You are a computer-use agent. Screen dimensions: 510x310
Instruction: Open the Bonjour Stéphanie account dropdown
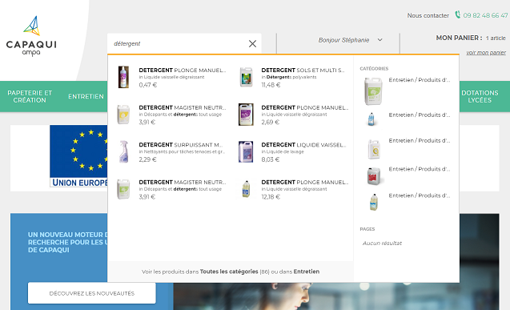(350, 40)
